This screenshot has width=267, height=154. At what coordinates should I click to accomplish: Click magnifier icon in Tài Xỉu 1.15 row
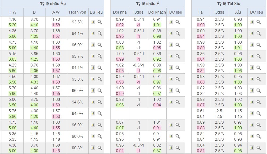[258, 114]
